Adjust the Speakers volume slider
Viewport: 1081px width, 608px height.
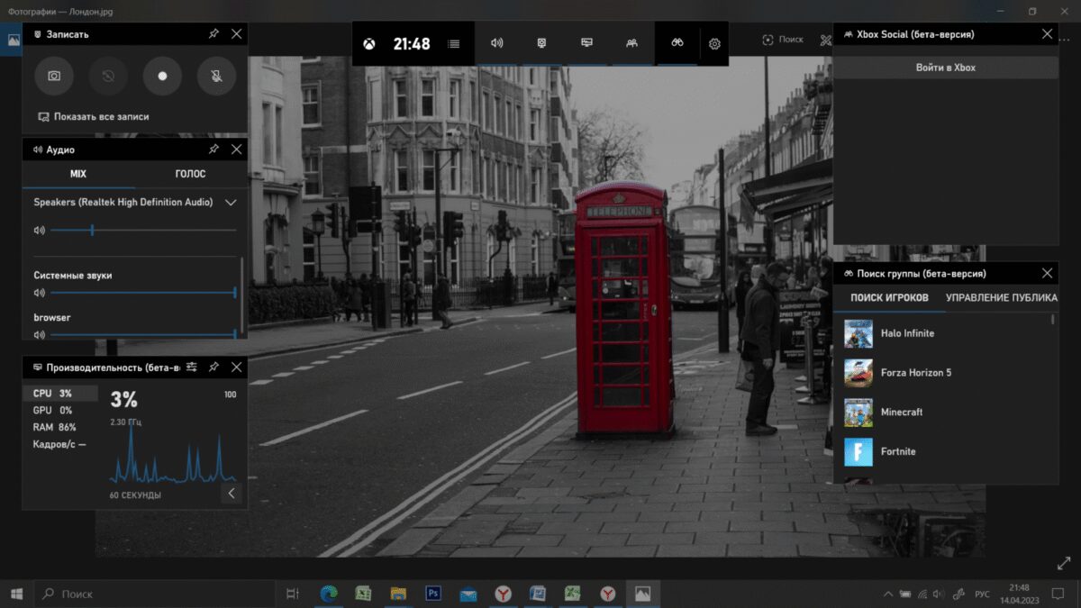pyautogui.click(x=91, y=230)
